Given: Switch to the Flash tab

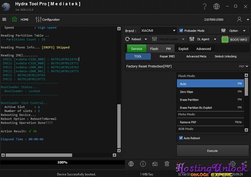Looking at the screenshot, I should pyautogui.click(x=154, y=49).
